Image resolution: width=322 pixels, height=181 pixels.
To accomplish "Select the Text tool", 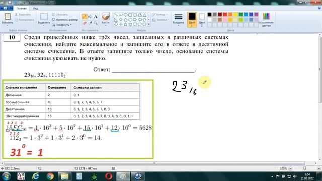I will click(96, 17).
